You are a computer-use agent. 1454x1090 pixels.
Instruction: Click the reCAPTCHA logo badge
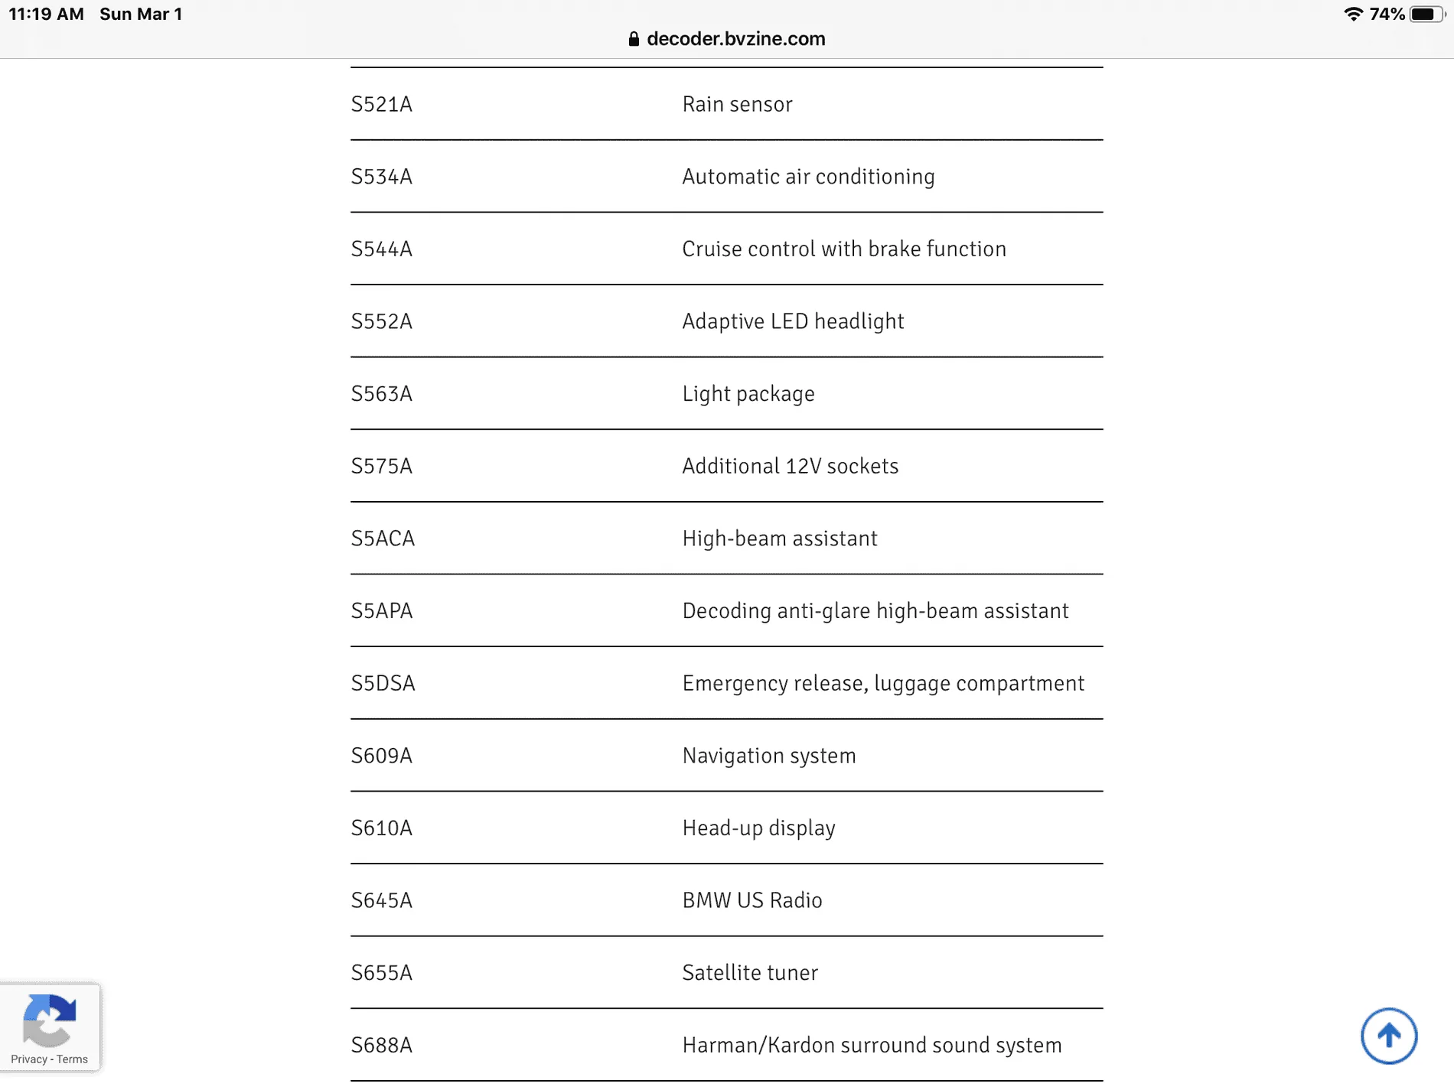click(x=50, y=1020)
